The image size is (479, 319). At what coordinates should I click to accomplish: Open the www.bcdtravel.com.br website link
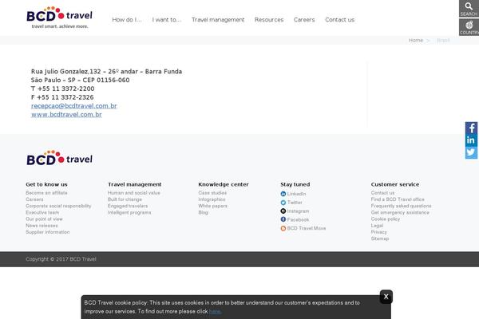[66, 115]
